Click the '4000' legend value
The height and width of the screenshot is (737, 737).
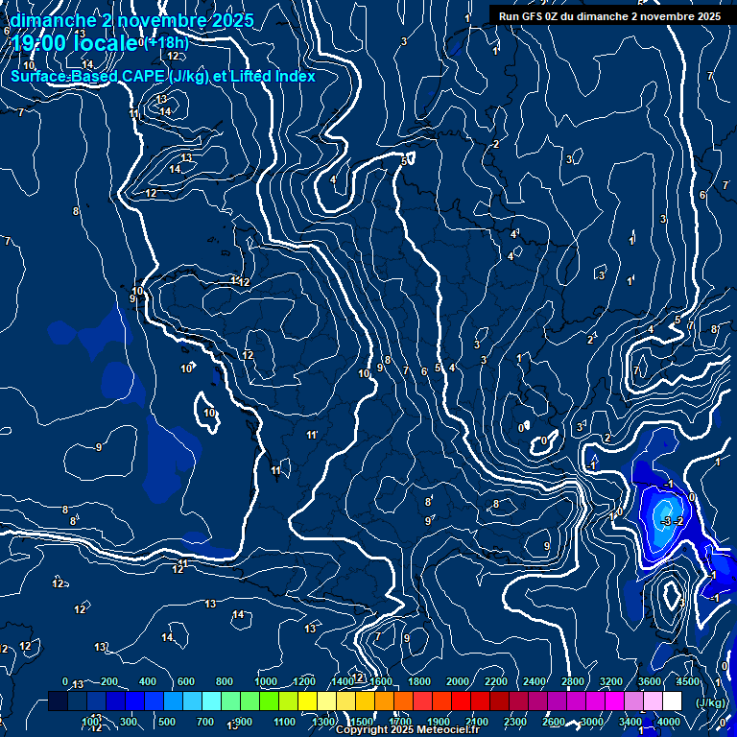pyautogui.click(x=668, y=722)
